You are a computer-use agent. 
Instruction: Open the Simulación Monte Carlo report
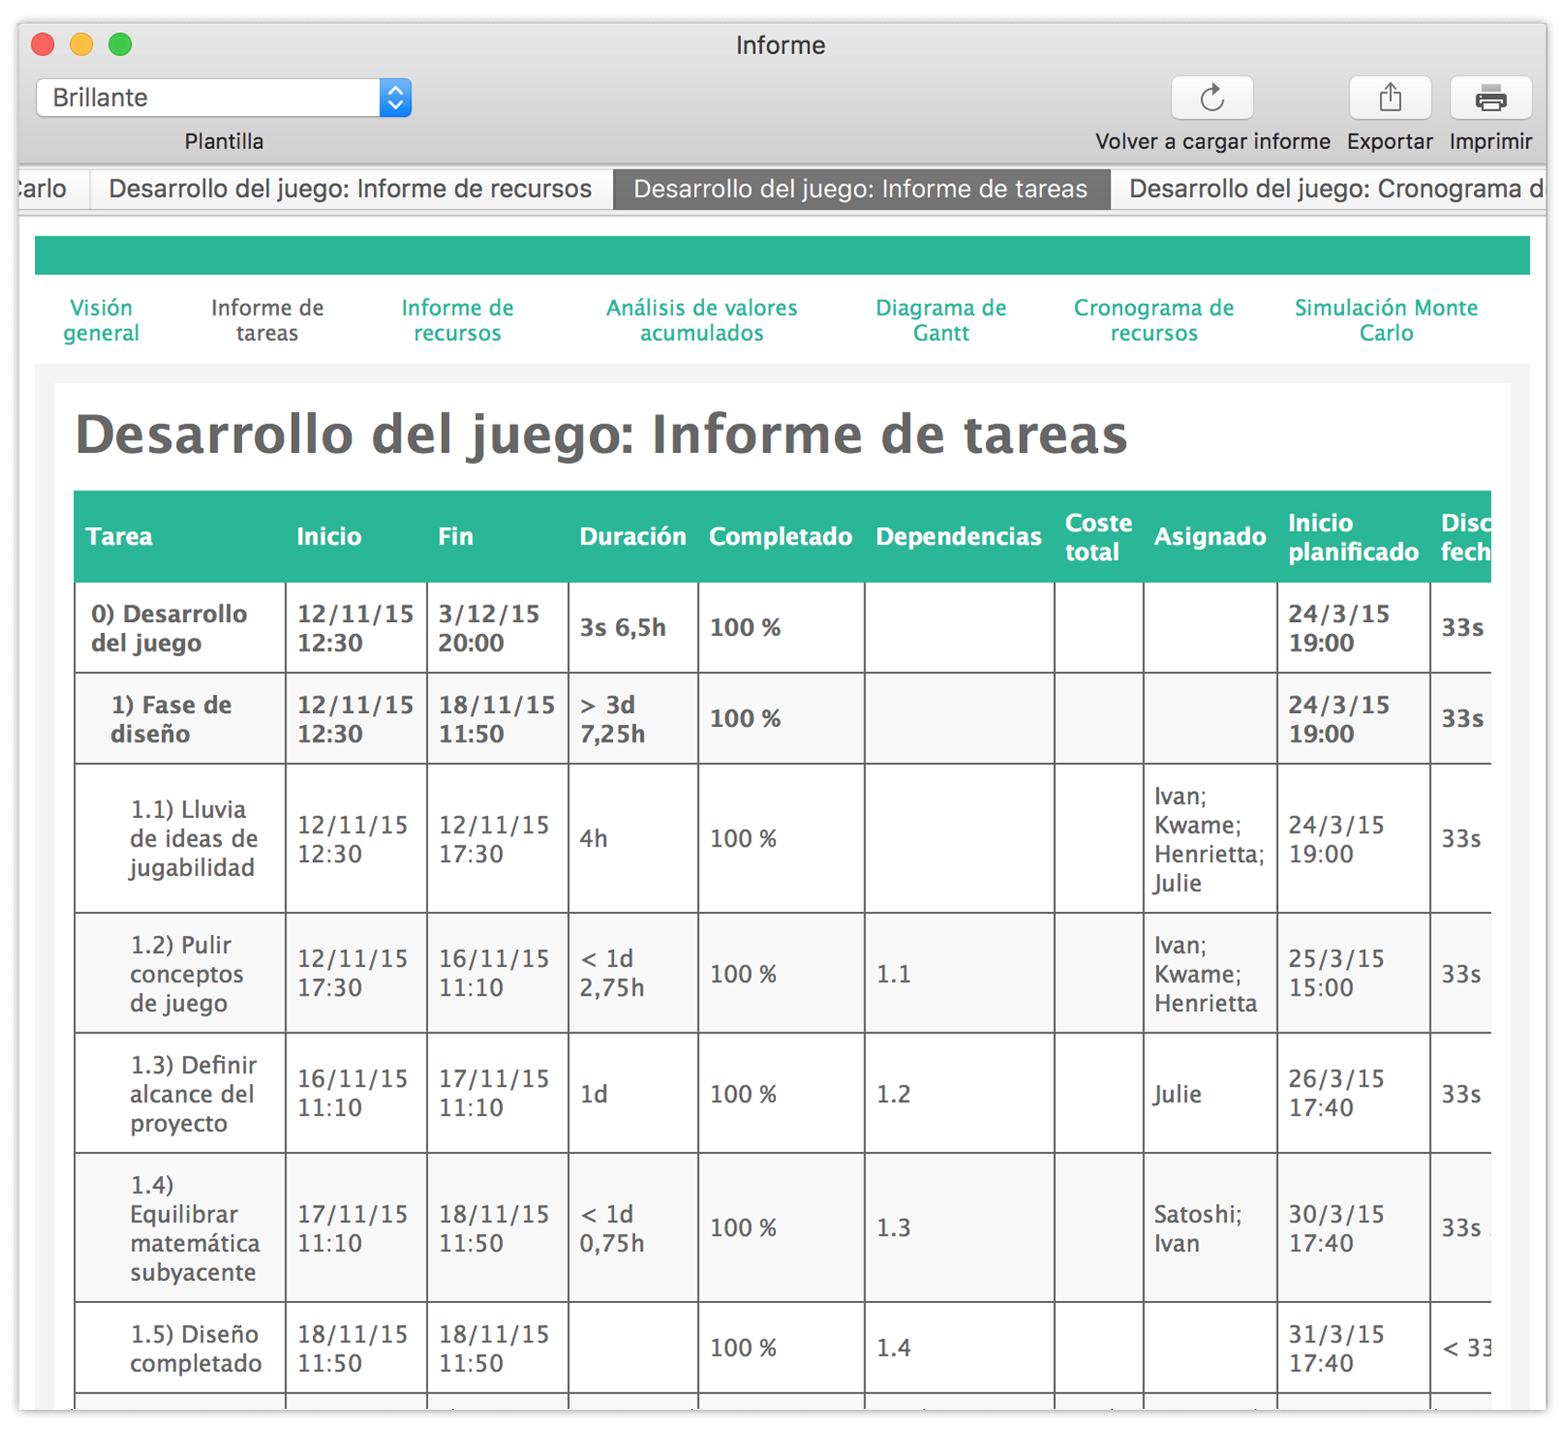point(1385,320)
